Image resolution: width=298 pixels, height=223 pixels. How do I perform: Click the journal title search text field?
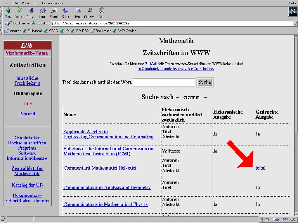pyautogui.click(x=164, y=82)
